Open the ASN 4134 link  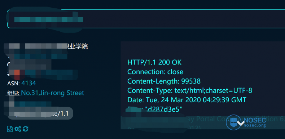click(x=28, y=83)
